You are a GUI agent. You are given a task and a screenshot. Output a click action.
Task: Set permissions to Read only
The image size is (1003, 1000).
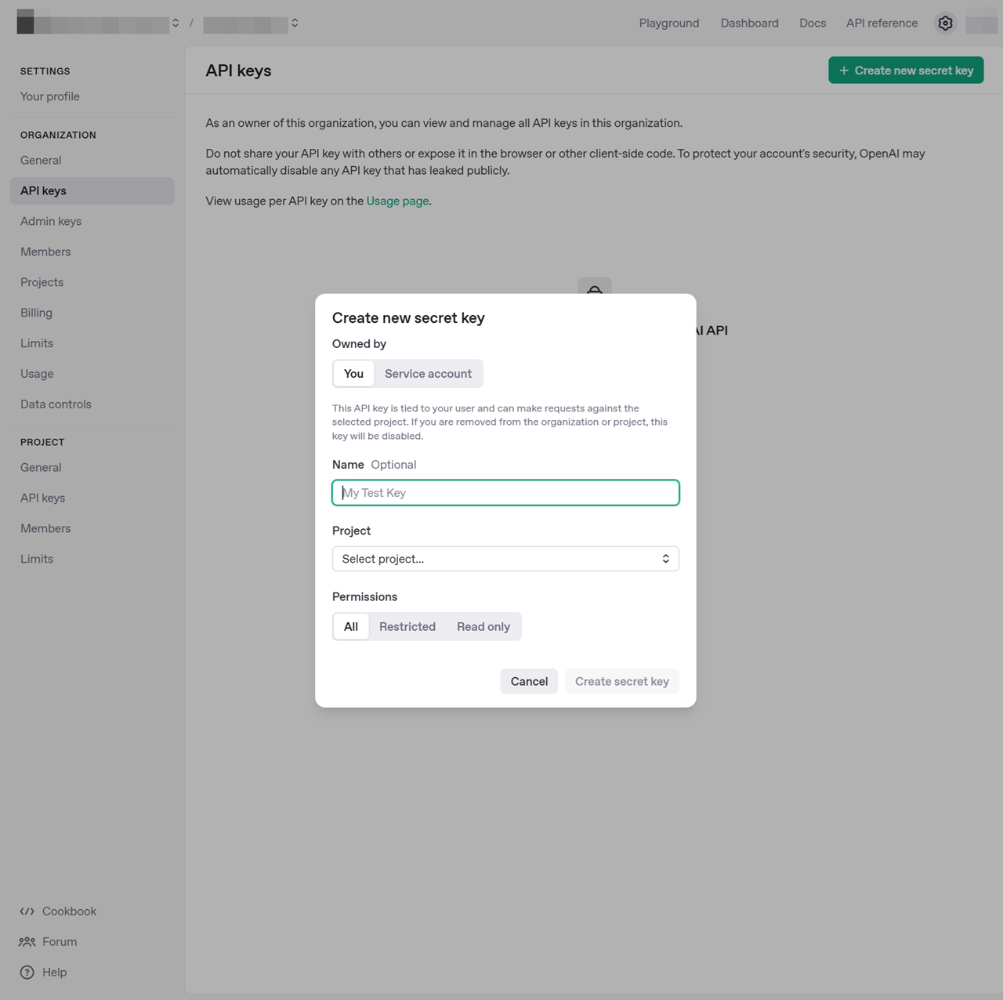(483, 627)
